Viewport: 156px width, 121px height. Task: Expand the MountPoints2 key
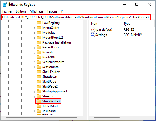[34, 38]
